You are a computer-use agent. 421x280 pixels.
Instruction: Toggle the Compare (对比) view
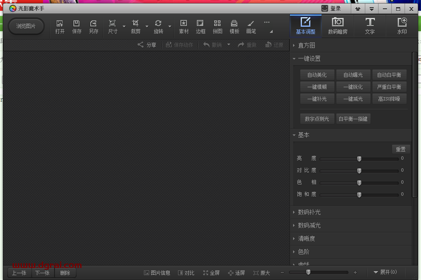(186, 273)
